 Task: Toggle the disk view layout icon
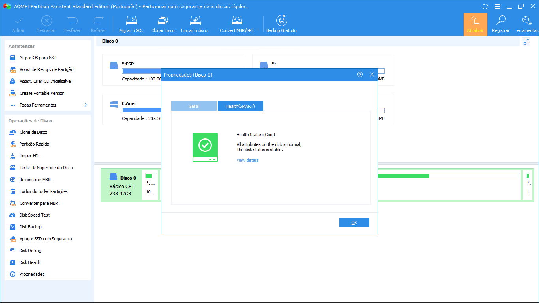526,42
